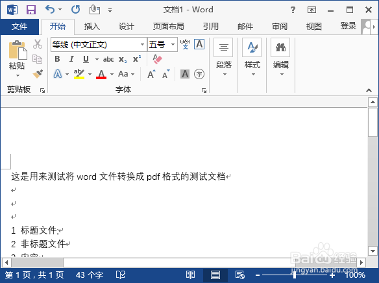Screen dimensions: 379x283
Task: Undo the last action
Action: coord(50,10)
